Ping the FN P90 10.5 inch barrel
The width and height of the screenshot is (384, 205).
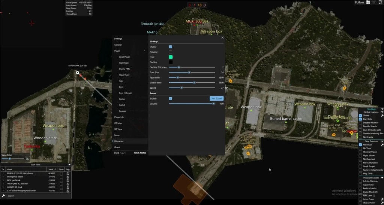click(68, 174)
